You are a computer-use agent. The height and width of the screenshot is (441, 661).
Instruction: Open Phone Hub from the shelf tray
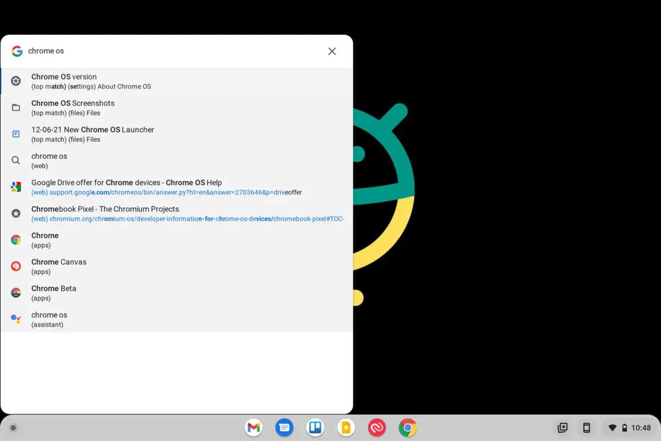click(x=587, y=427)
